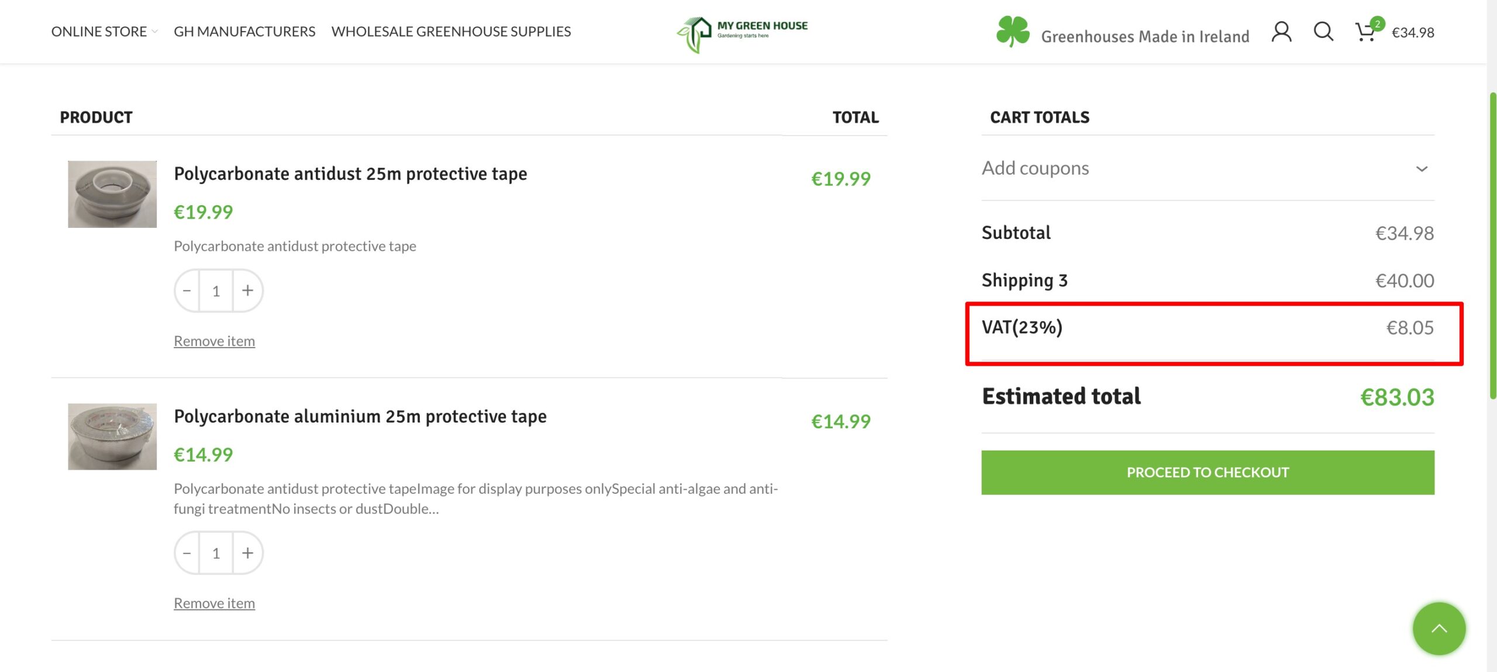Click the My Green House logo
Screen dimensions: 1497x672
point(742,33)
